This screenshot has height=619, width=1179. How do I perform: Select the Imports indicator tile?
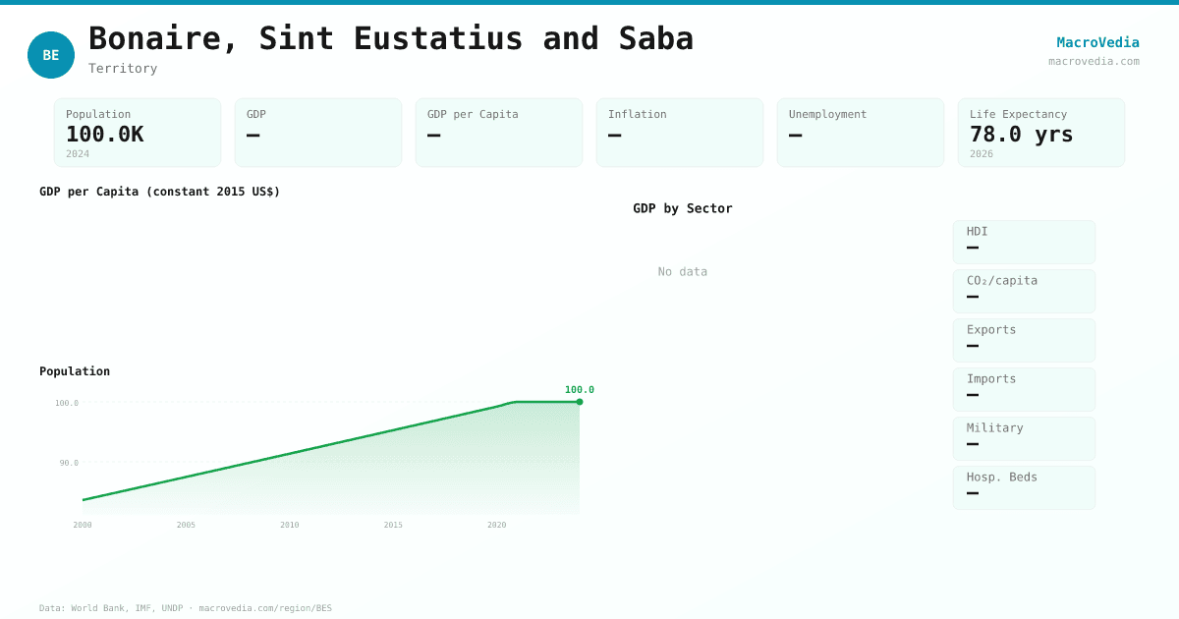pos(1024,389)
